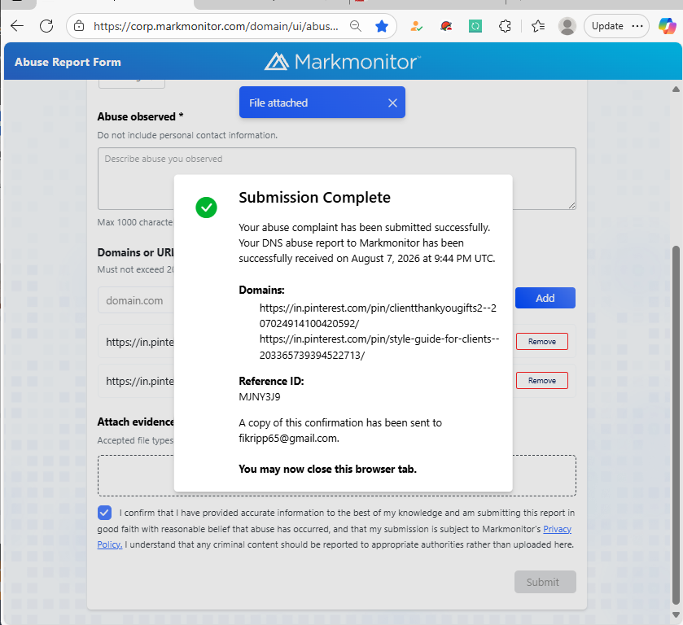Open zoom magnifier icon in address bar
Viewport: 683px width, 625px height.
tap(356, 26)
